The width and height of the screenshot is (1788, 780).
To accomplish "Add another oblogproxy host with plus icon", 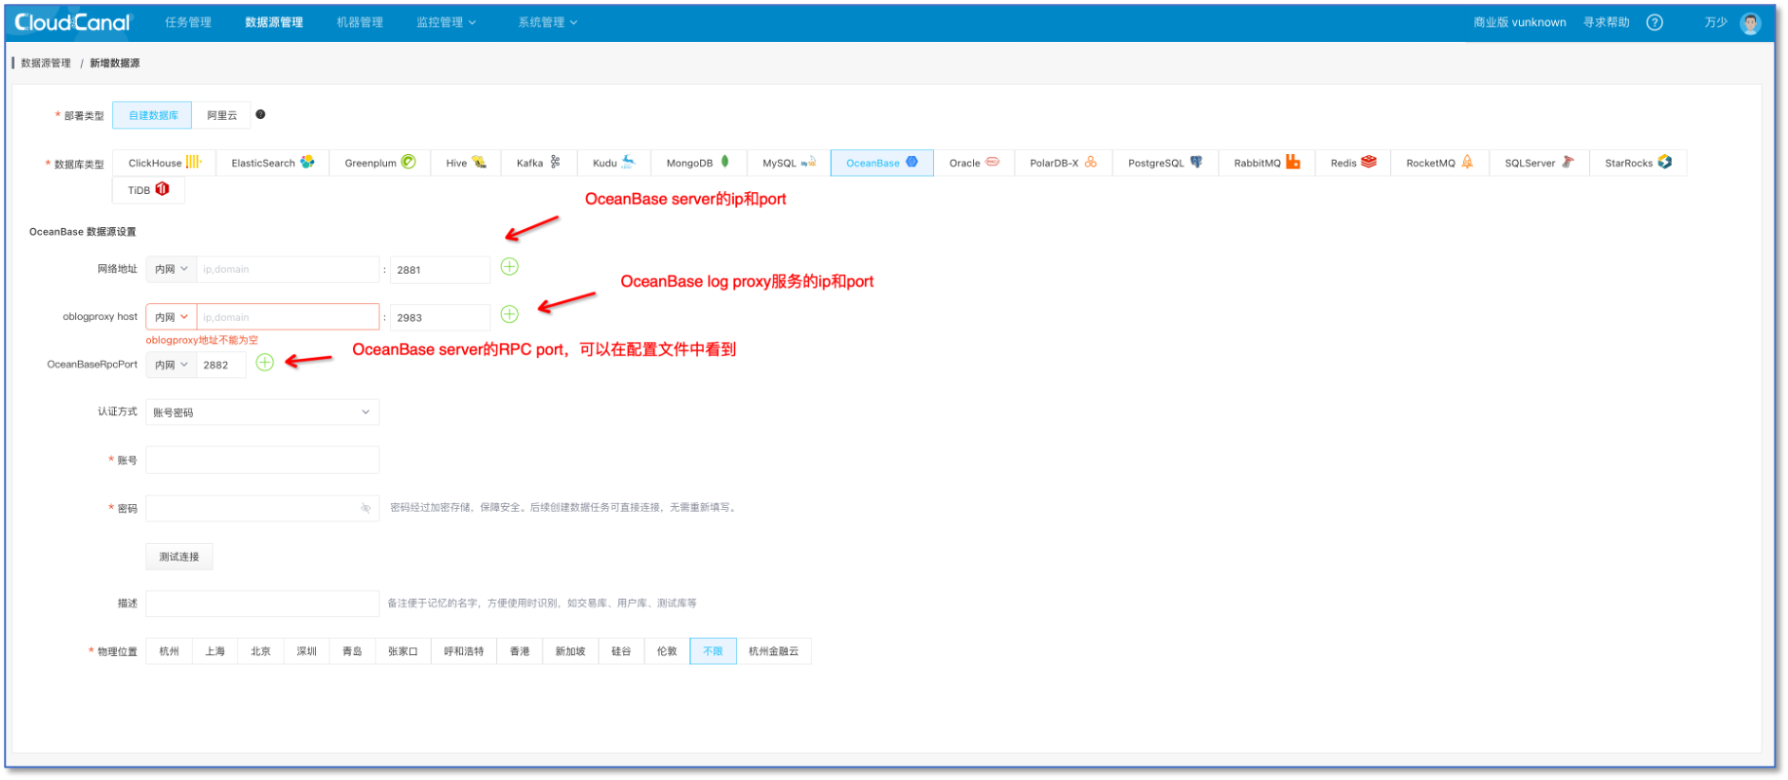I will tap(510, 314).
